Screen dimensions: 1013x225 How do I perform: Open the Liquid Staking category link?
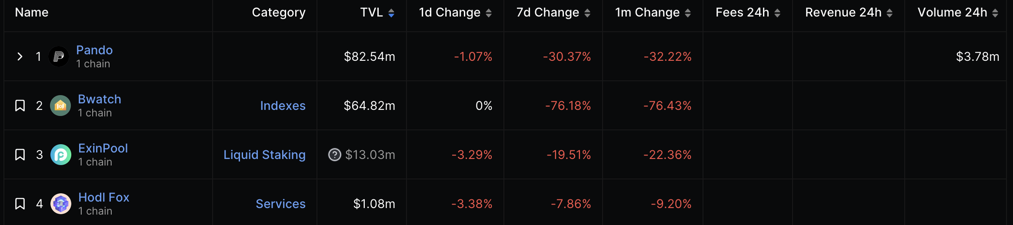[x=264, y=155]
